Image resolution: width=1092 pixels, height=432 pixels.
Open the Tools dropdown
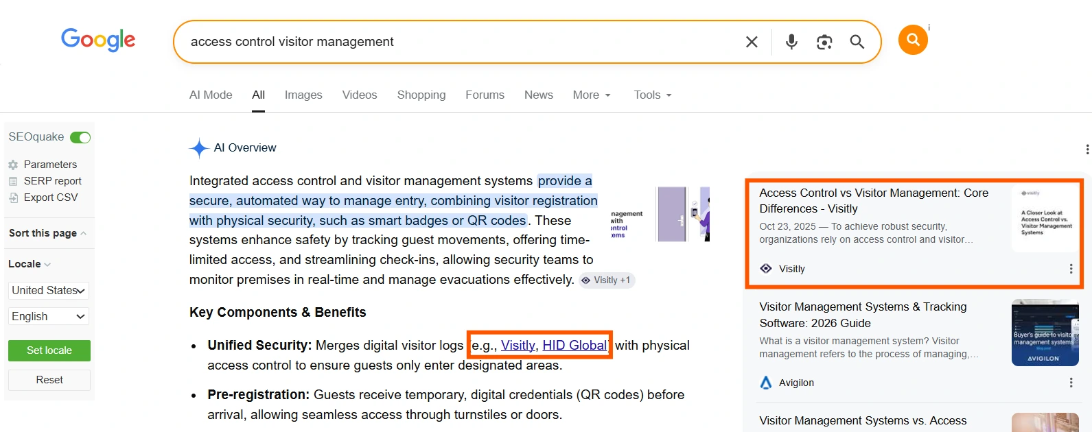653,95
